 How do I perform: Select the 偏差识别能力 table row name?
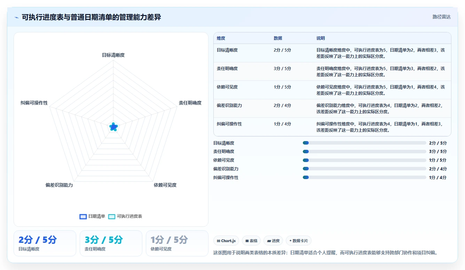(229, 106)
